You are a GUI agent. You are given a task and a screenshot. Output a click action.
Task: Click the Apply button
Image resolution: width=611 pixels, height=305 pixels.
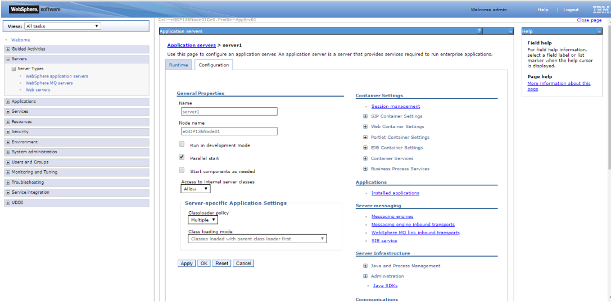187,263
